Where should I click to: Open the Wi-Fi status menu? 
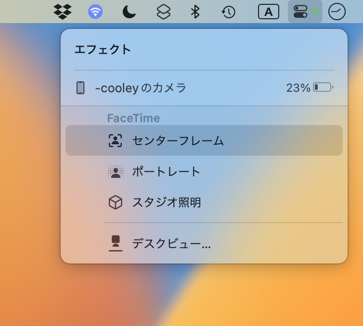click(x=95, y=12)
